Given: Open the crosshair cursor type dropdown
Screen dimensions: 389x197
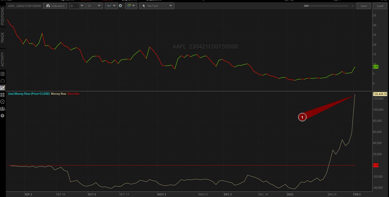Looking at the screenshot, I should coord(131,6).
